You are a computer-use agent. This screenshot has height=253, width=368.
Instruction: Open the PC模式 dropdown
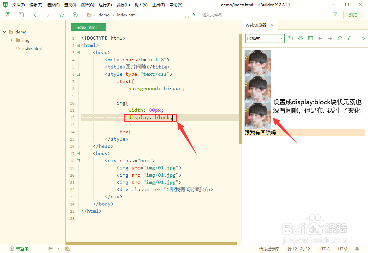coord(265,38)
